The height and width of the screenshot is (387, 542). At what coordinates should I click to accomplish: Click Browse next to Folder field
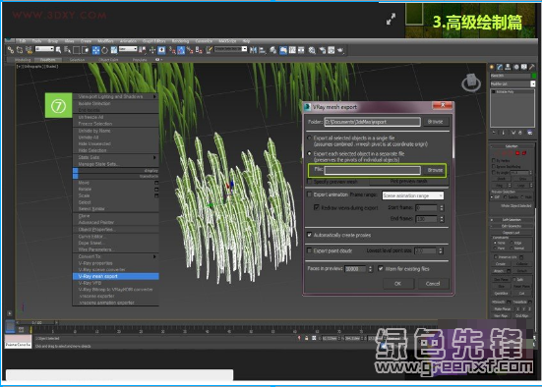click(435, 122)
